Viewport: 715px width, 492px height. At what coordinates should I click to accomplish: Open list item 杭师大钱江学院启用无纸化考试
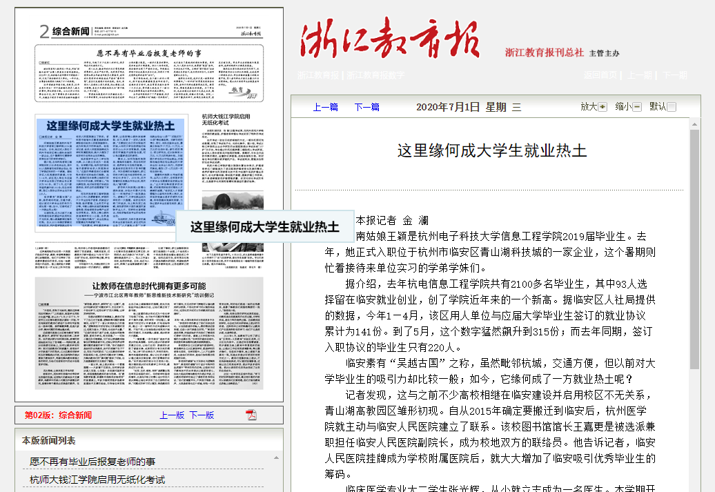coord(97,480)
